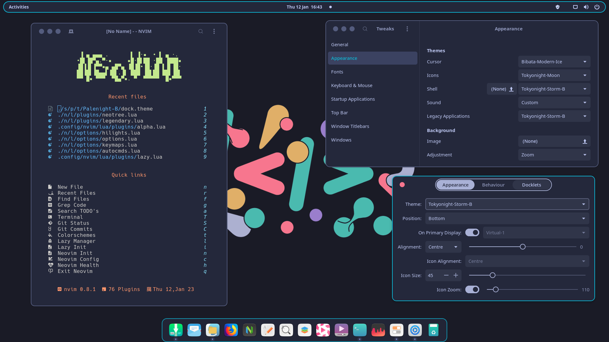609x342 pixels.
Task: Open the power menu in top bar
Action: (x=597, y=7)
